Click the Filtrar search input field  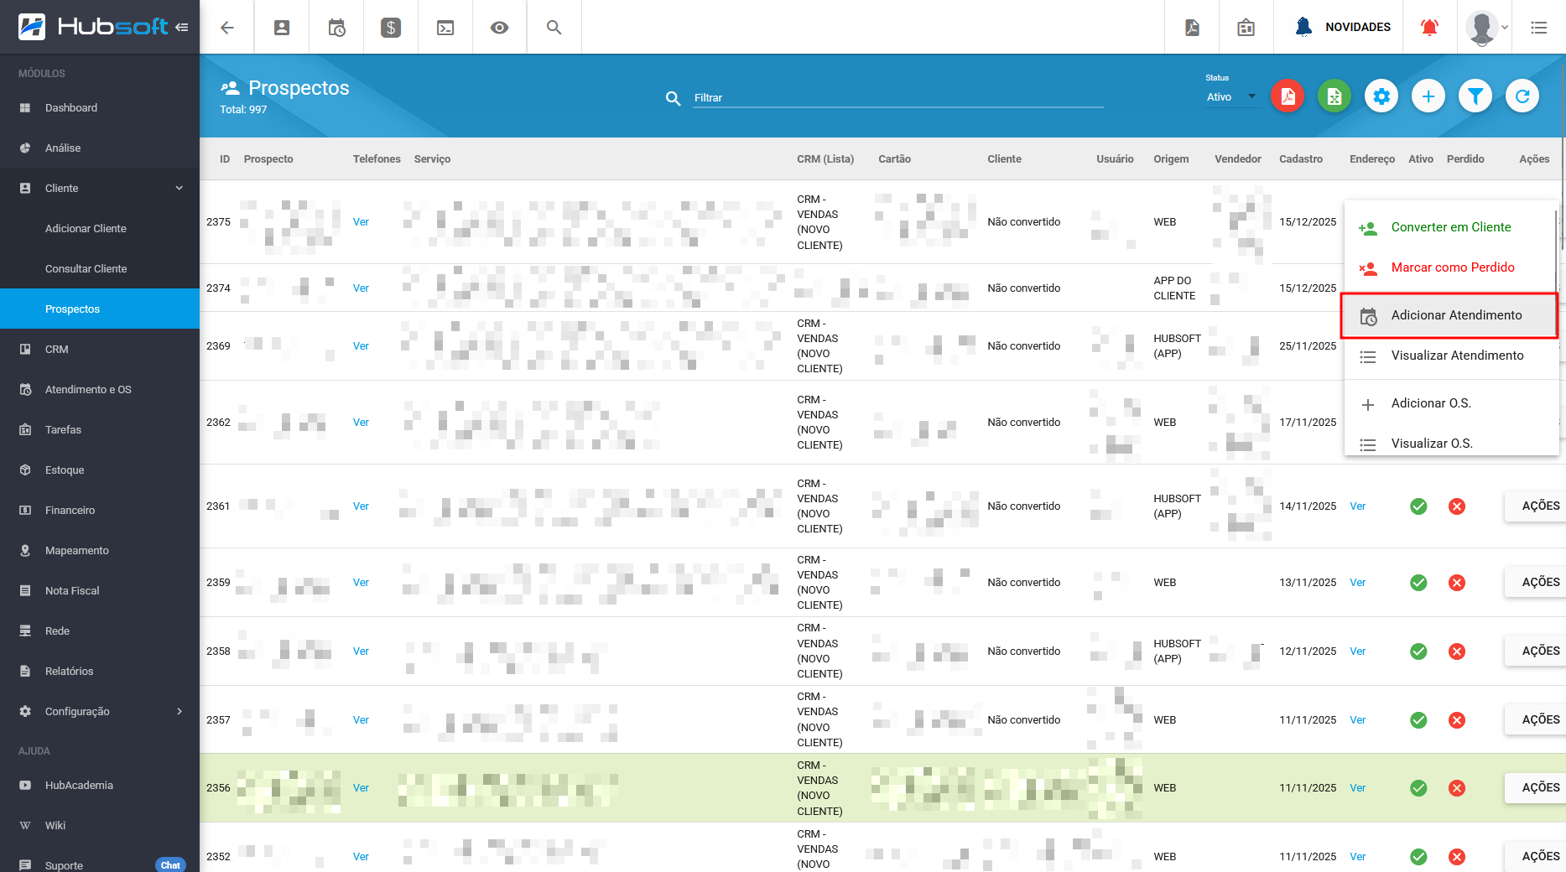[x=897, y=97]
